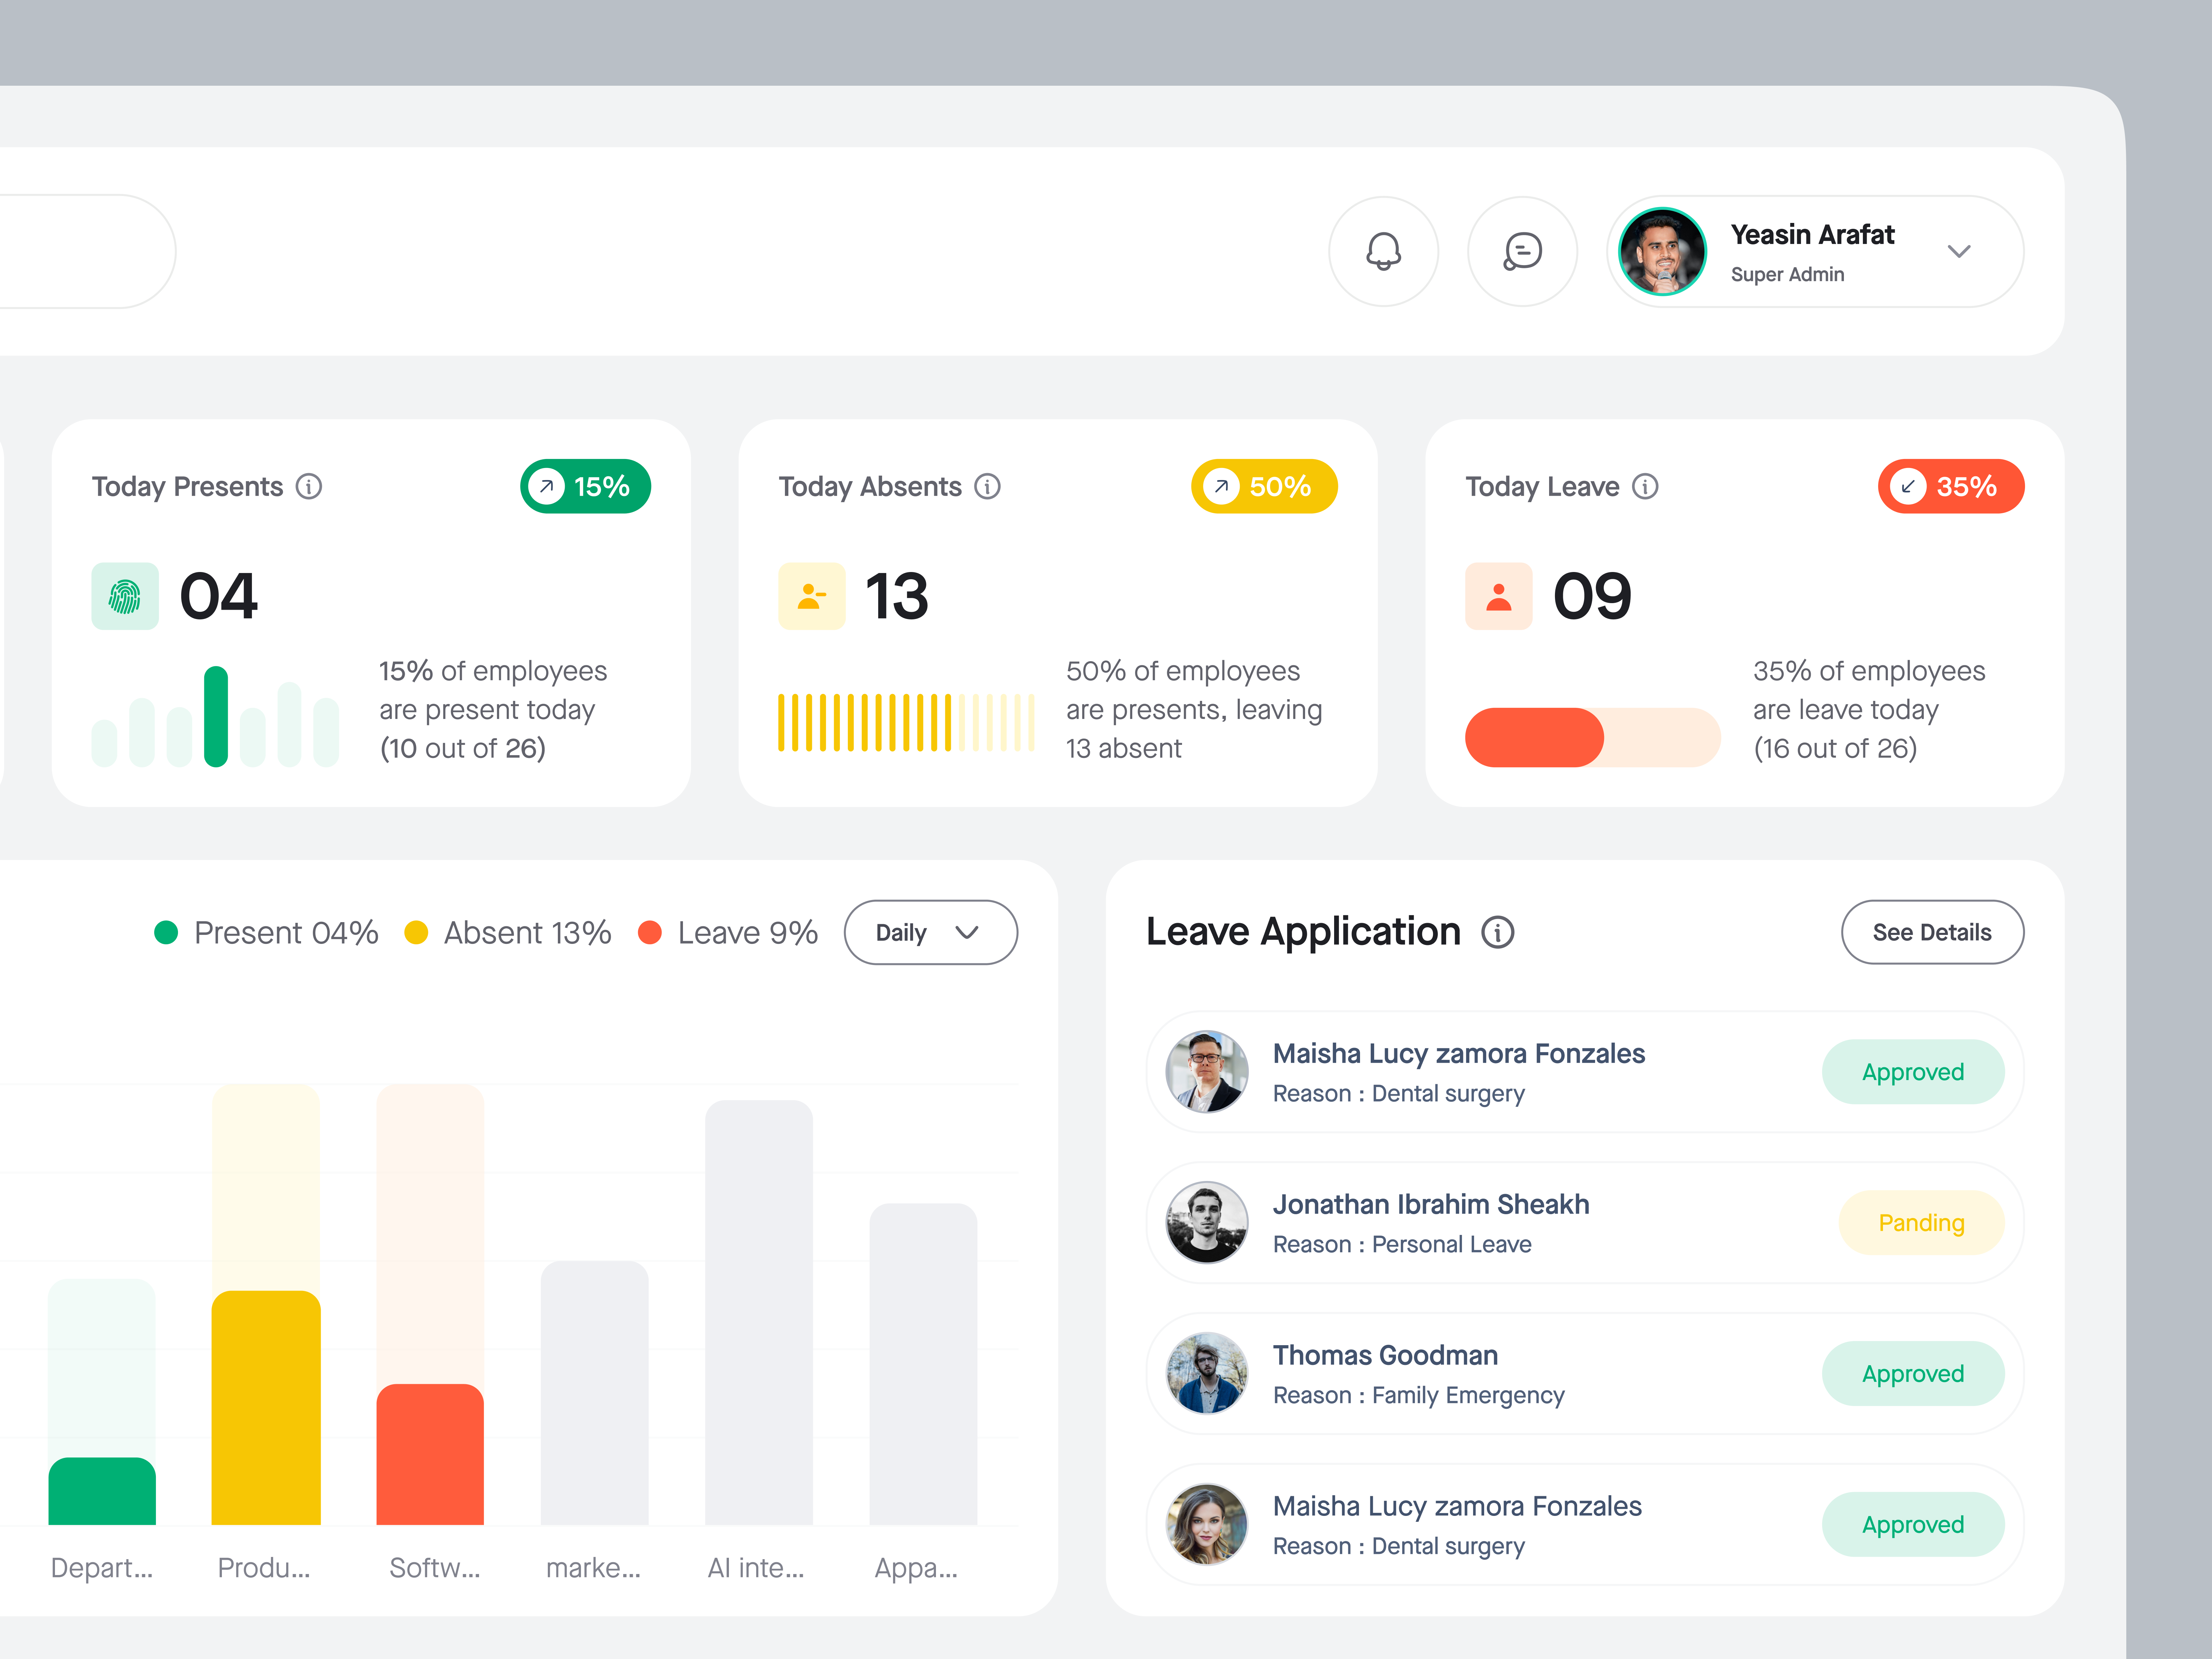This screenshot has height=1659, width=2212.
Task: Click the person icon in Today Absents card
Action: coord(811,596)
